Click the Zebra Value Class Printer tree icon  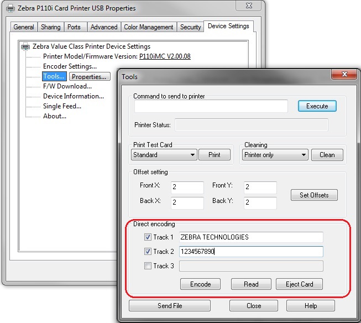(x=25, y=46)
